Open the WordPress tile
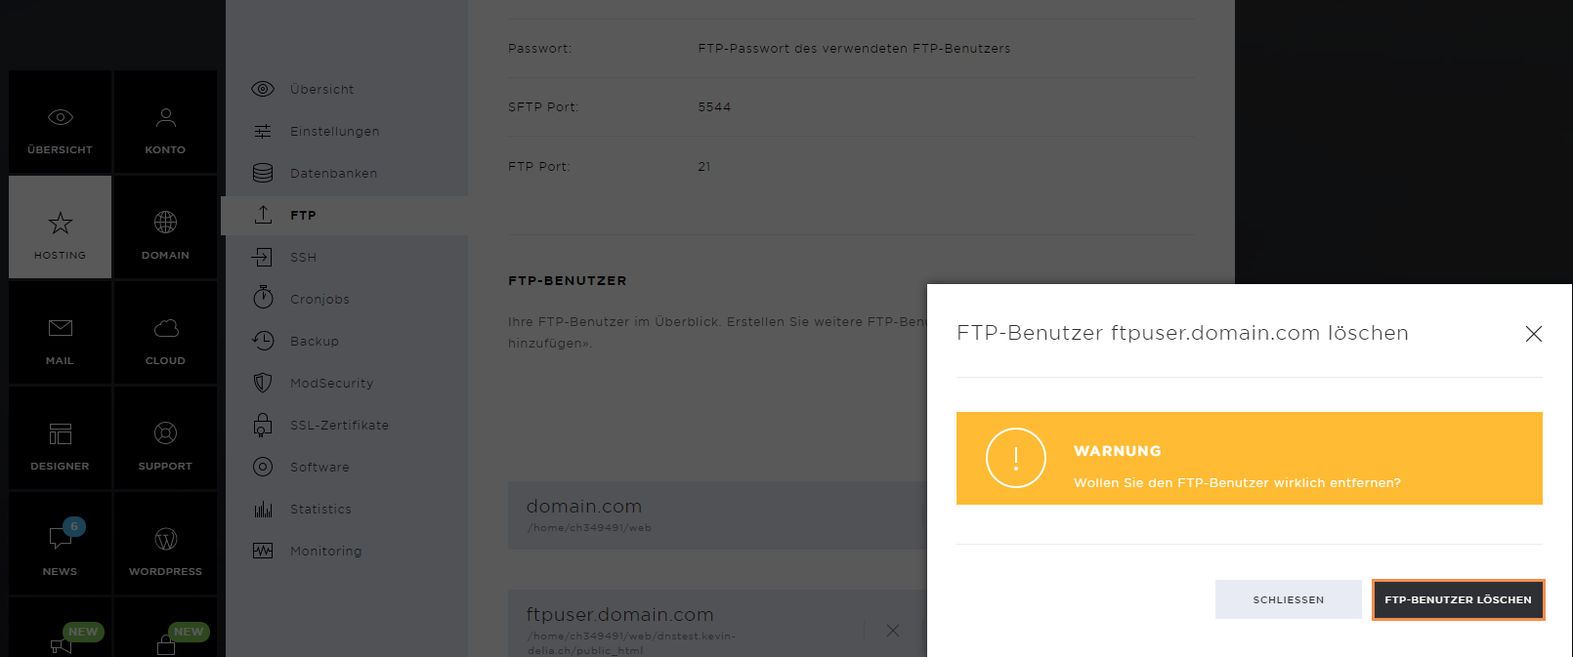This screenshot has height=657, width=1573. [165, 544]
